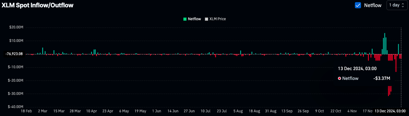Image resolution: width=409 pixels, height=116 pixels.
Task: Click the 1 Jun x-axis date
Action: (x=157, y=111)
